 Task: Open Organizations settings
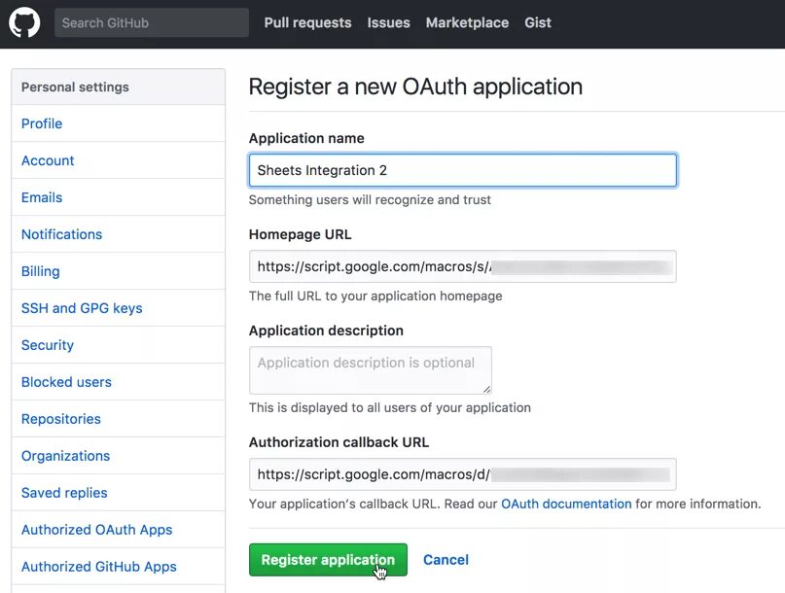click(65, 456)
